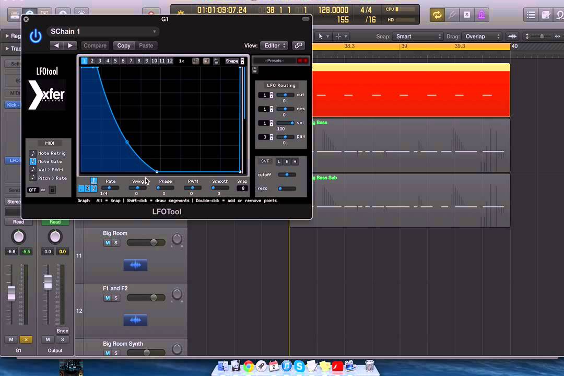Open the Presets menu in LFOTool

coord(275,61)
